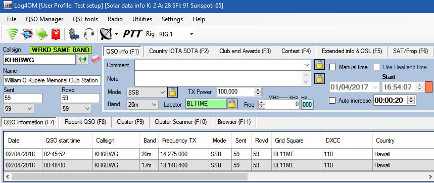Toggle the Note field padlock
Viewport: 434px width, 183px height.
[319, 79]
